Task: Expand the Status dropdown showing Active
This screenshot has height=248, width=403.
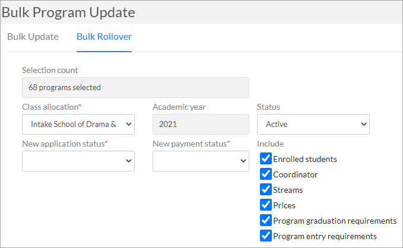Action: pyautogui.click(x=313, y=125)
